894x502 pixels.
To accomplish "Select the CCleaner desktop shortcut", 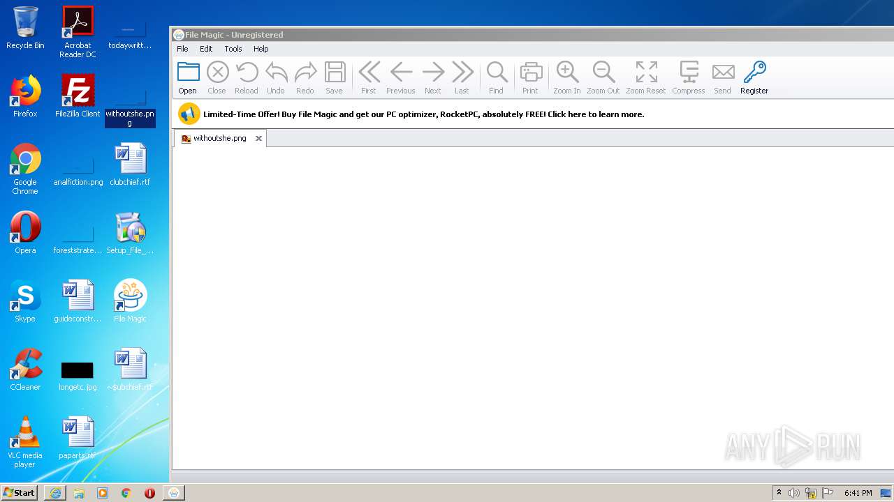I will pyautogui.click(x=25, y=370).
